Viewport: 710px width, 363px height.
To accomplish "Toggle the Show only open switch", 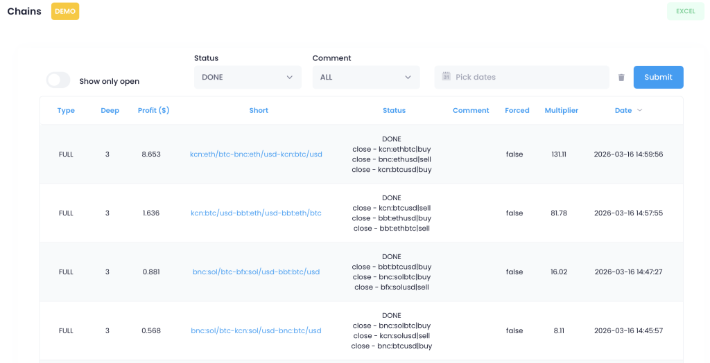I will tap(58, 80).
